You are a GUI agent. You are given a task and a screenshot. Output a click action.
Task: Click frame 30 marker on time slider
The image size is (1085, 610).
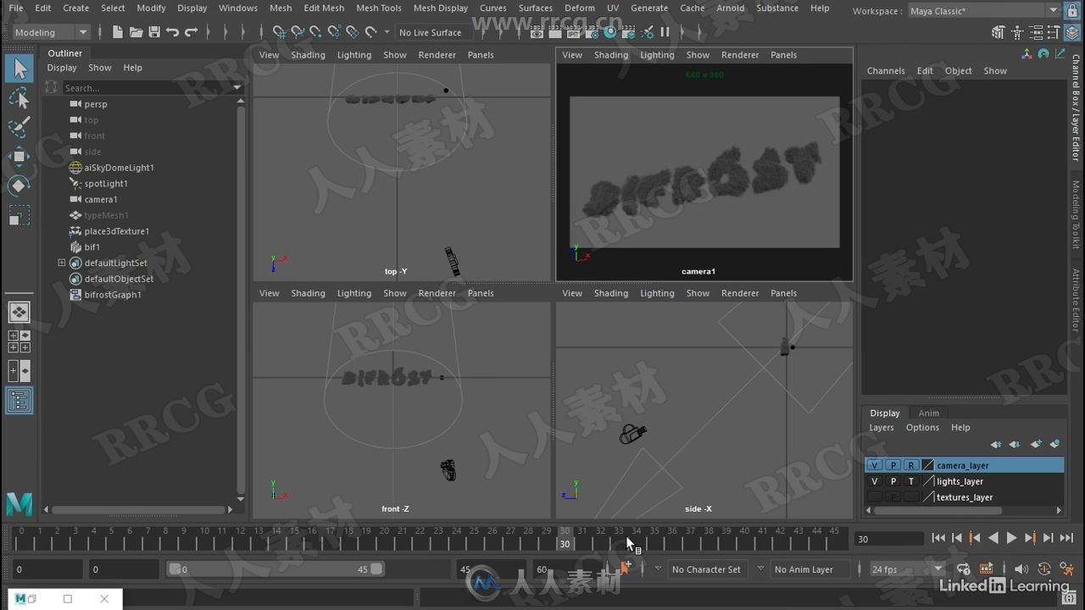coord(565,538)
